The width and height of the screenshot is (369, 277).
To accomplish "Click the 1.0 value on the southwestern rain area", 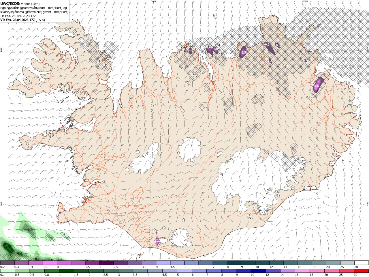I will click(20, 254).
